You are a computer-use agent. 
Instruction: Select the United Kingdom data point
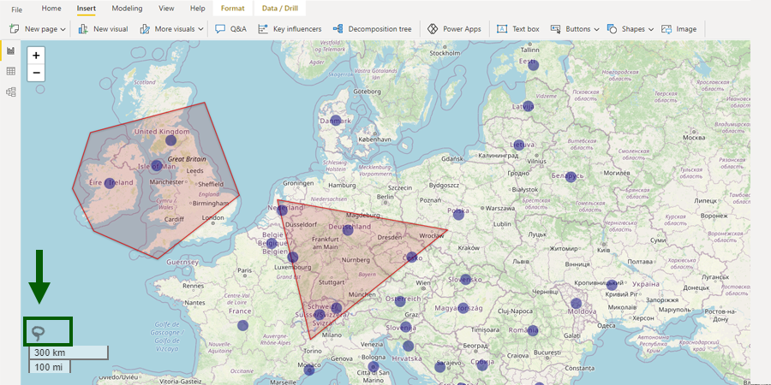pos(170,140)
